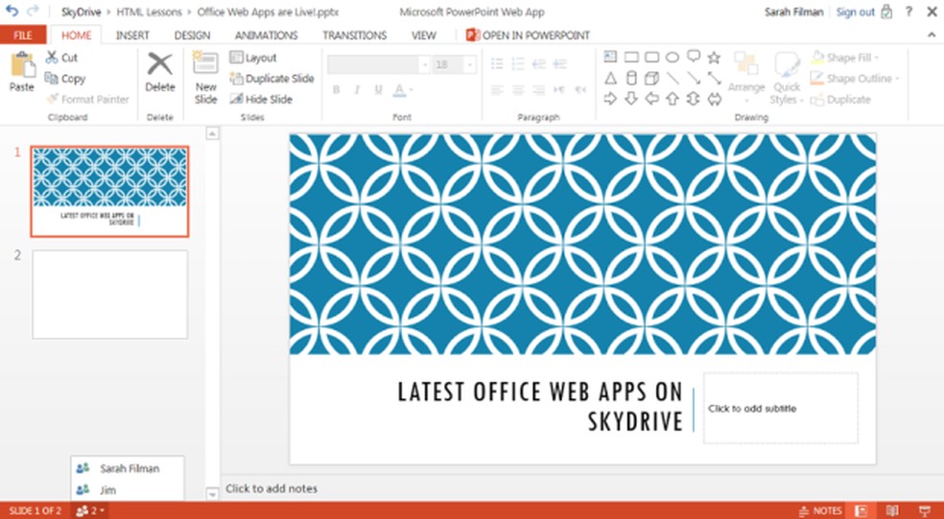Open the Help question mark
Image resolution: width=944 pixels, height=519 pixels.
[909, 12]
